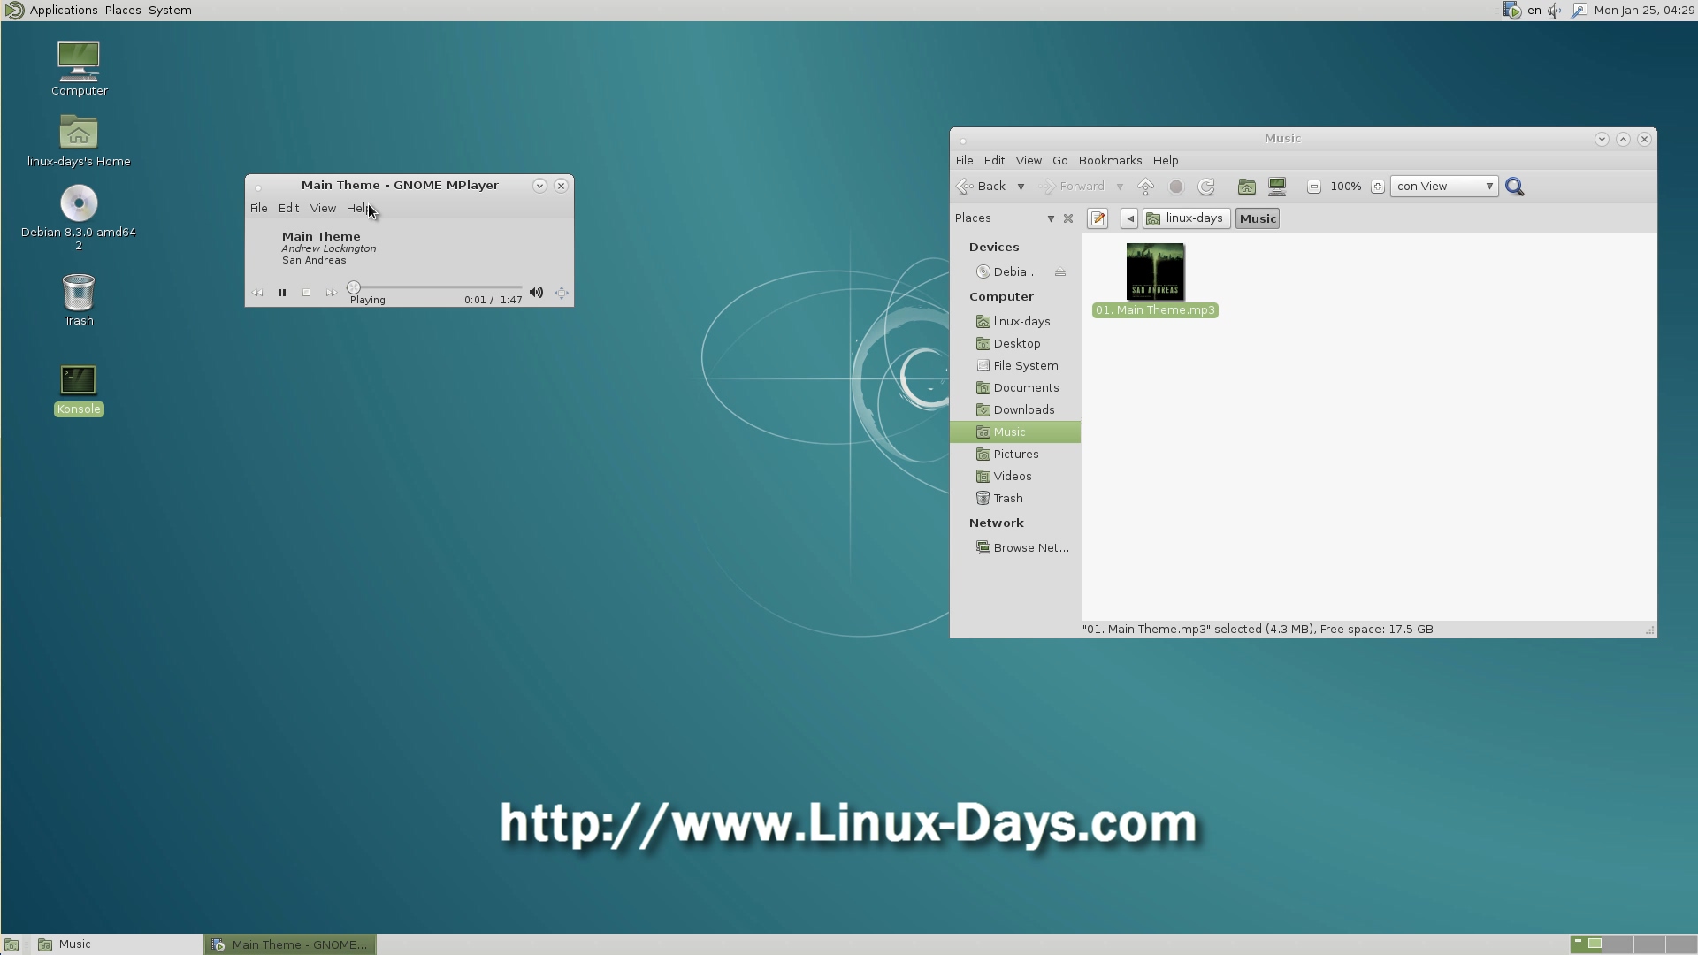1698x955 pixels.
Task: Mute audio with the MPlayer volume icon
Action: click(536, 293)
